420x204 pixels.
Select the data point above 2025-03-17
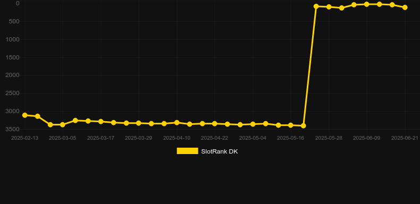(x=100, y=122)
